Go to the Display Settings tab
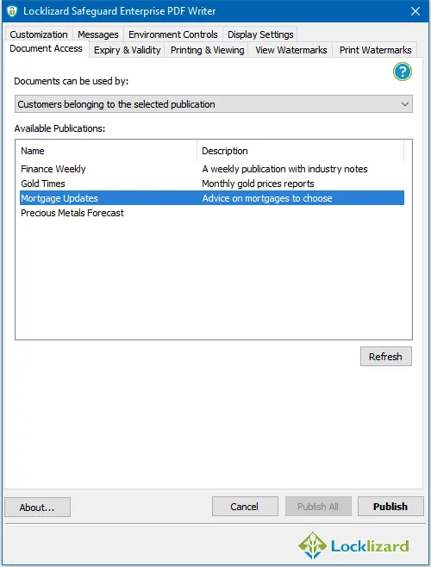The width and height of the screenshot is (431, 567). 260,34
